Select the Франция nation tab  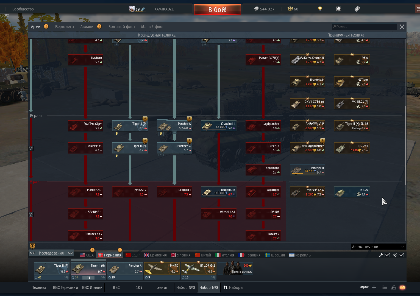(x=249, y=255)
